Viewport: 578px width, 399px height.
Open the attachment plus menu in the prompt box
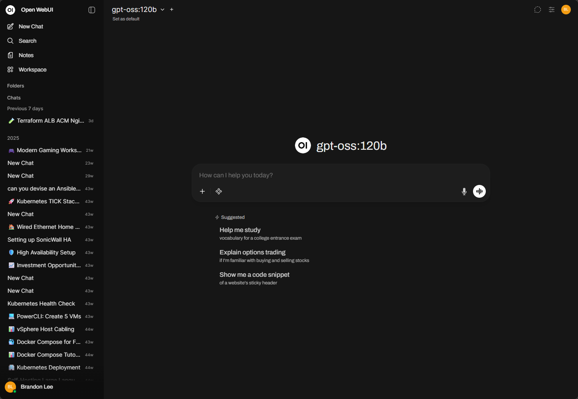[202, 191]
